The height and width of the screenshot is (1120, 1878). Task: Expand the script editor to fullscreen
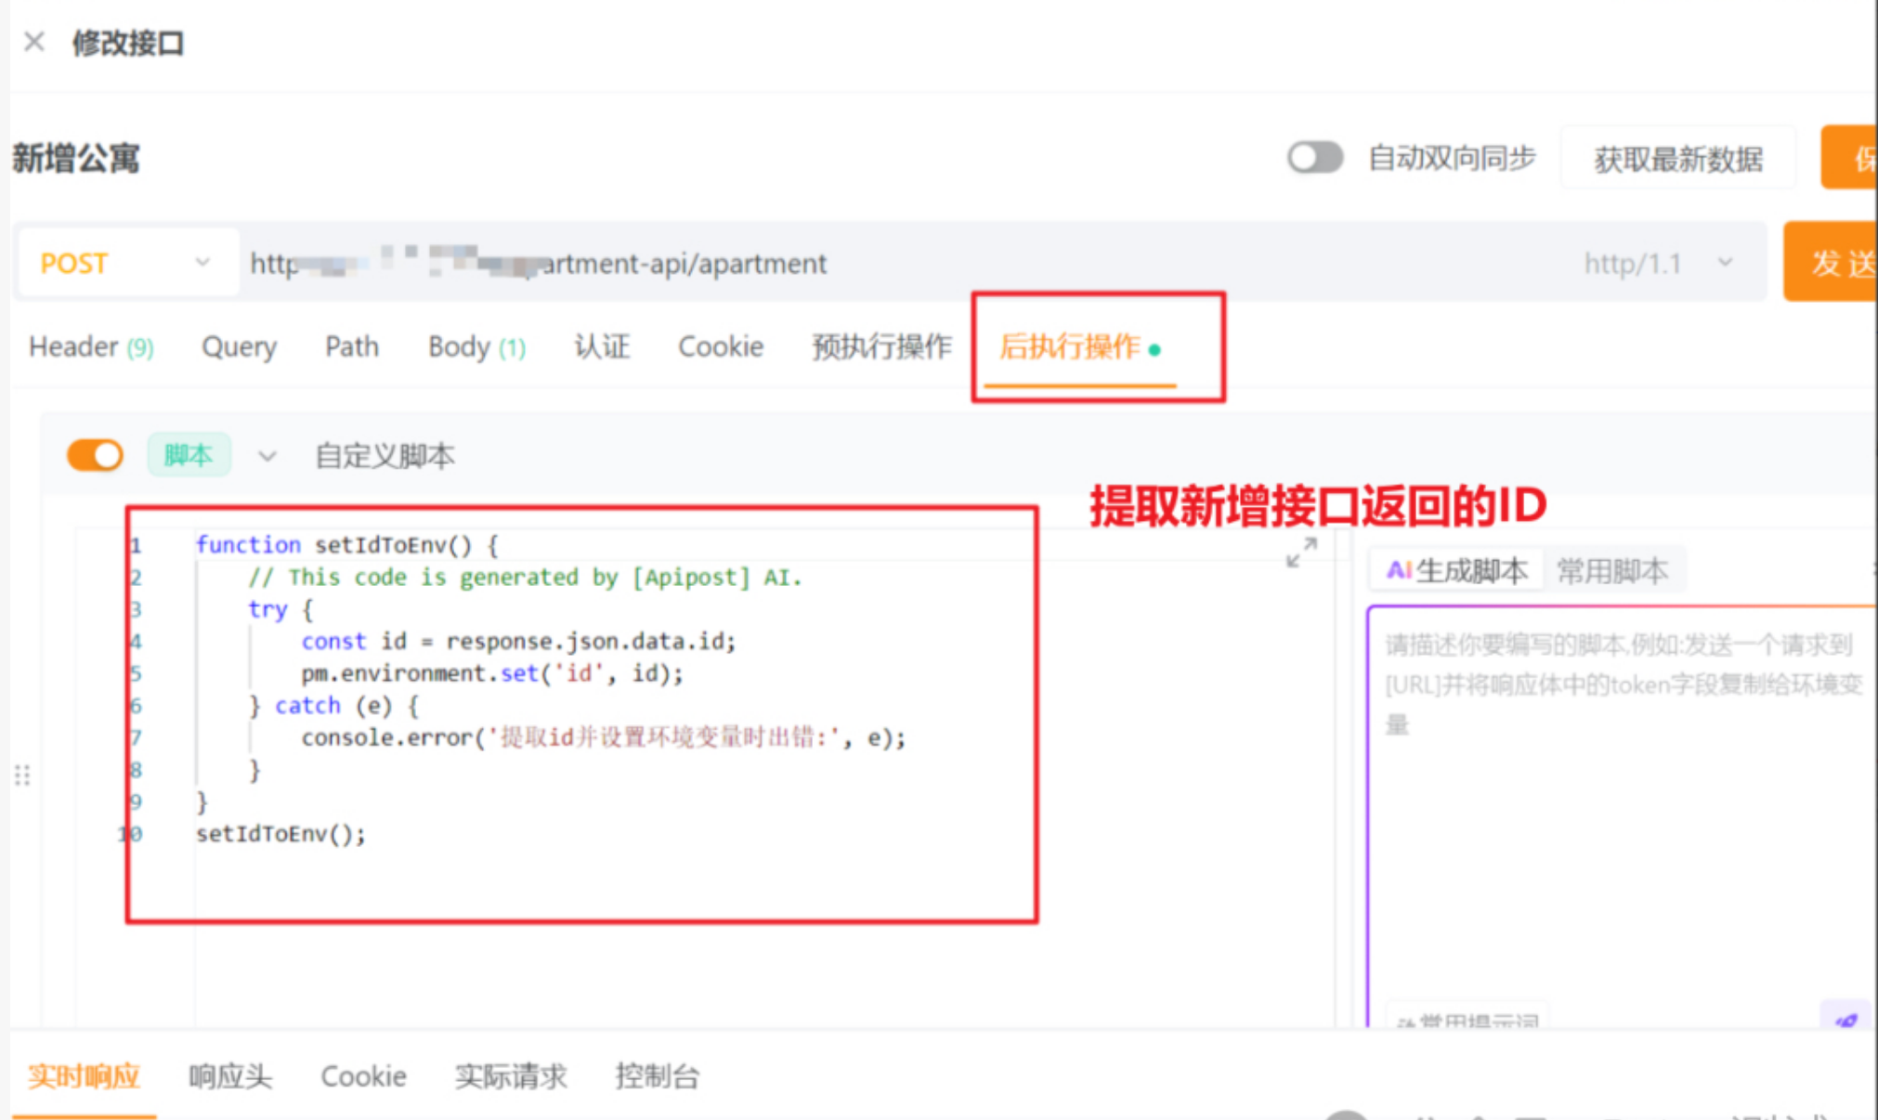tap(1301, 553)
